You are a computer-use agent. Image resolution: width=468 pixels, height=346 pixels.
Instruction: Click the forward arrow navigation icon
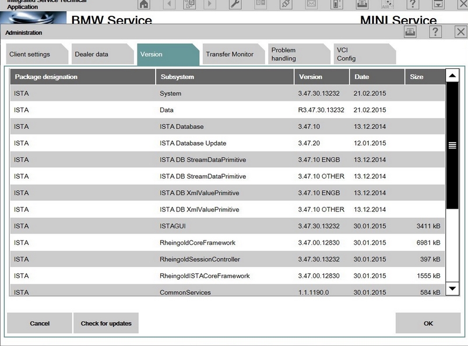pyautogui.click(x=209, y=5)
